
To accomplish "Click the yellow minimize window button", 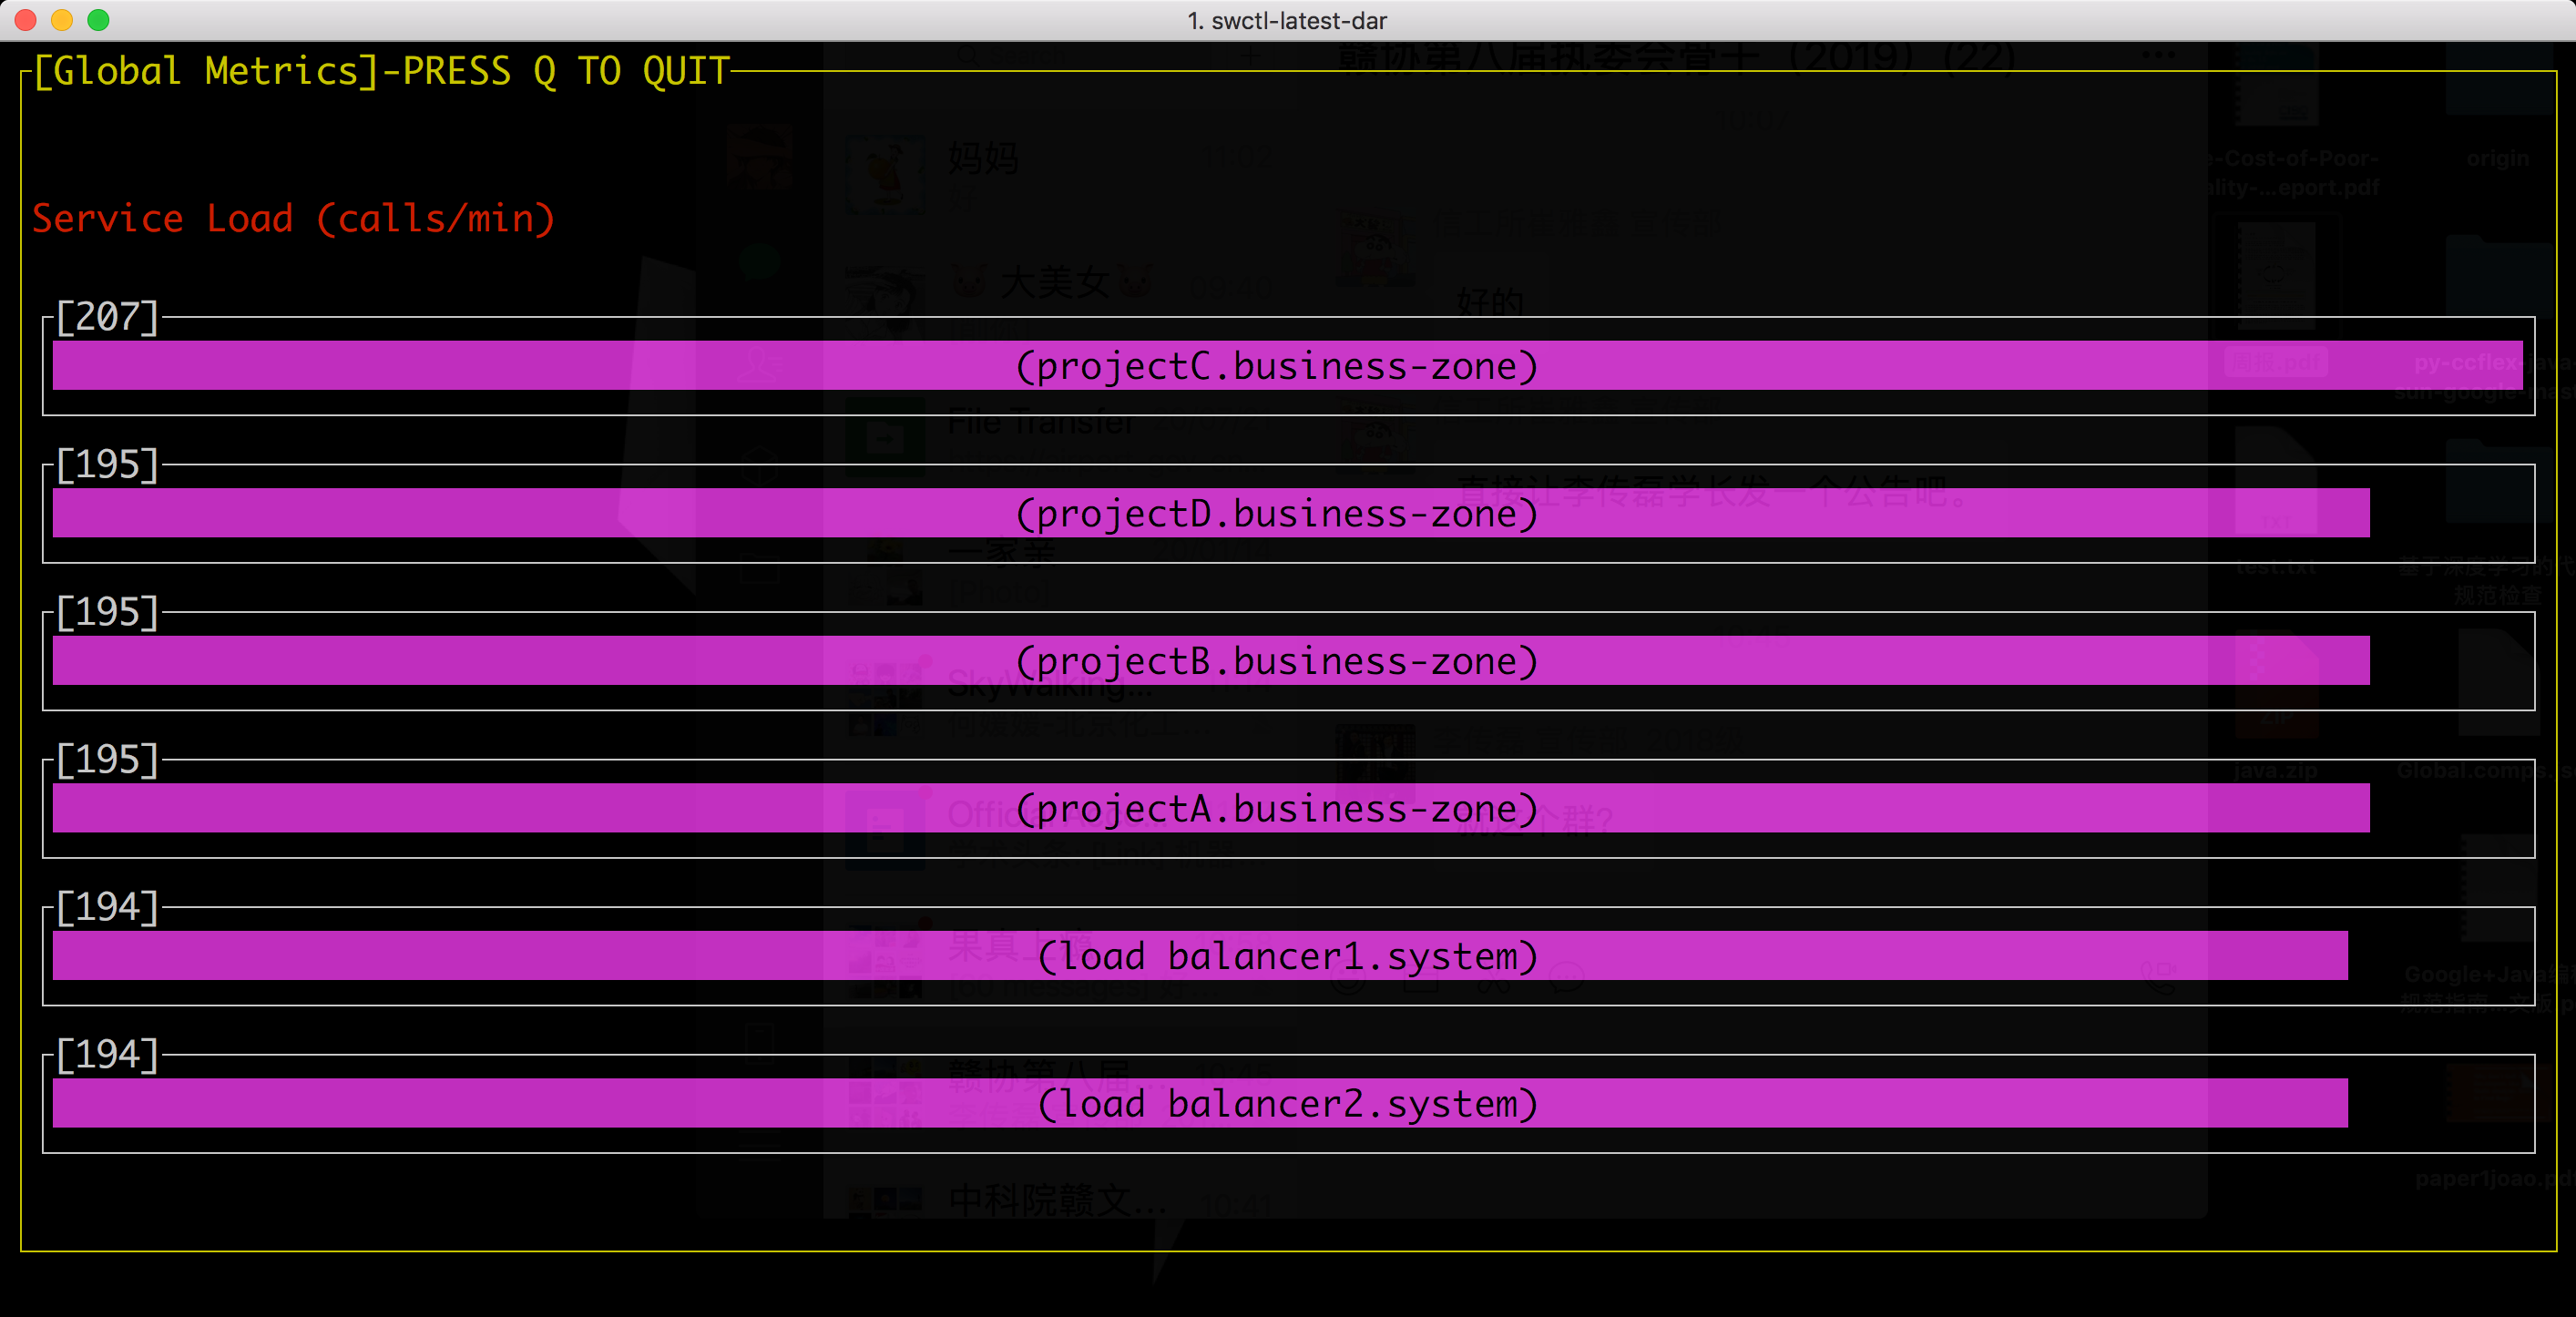I will 62,20.
